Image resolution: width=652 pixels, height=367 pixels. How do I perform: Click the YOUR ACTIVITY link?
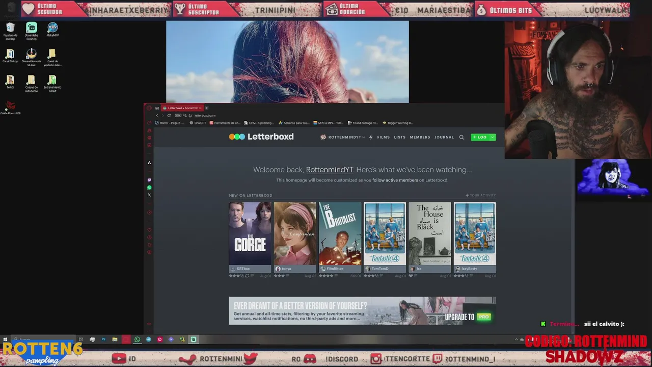(x=481, y=195)
